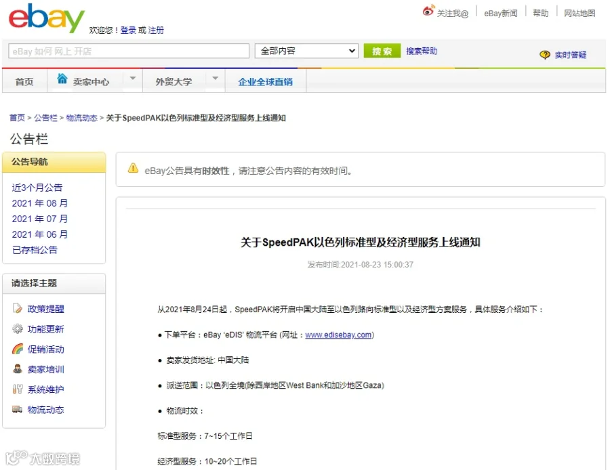
Task: Open the 全部内容 category dropdown
Action: click(306, 51)
